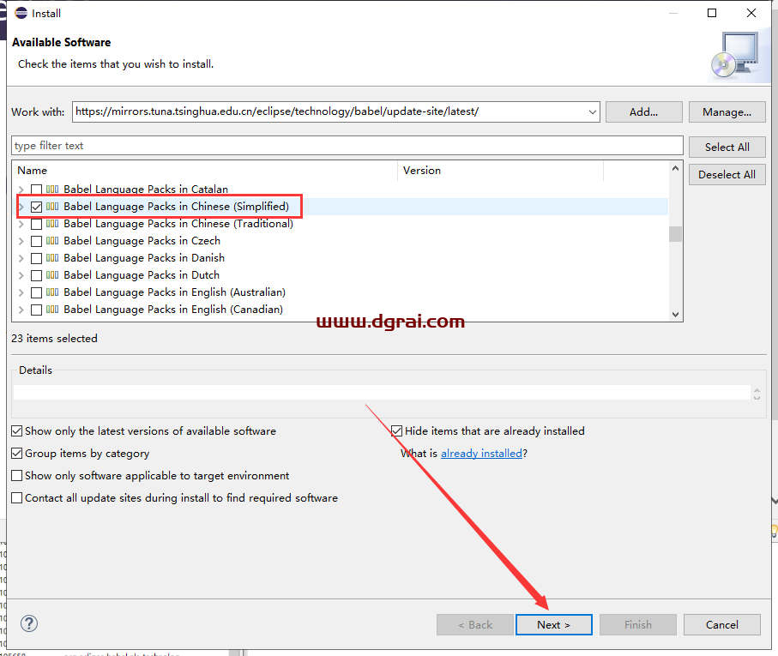778x656 pixels.
Task: Check Babel Language Packs in Chinese (Traditional)
Action: pyautogui.click(x=36, y=224)
